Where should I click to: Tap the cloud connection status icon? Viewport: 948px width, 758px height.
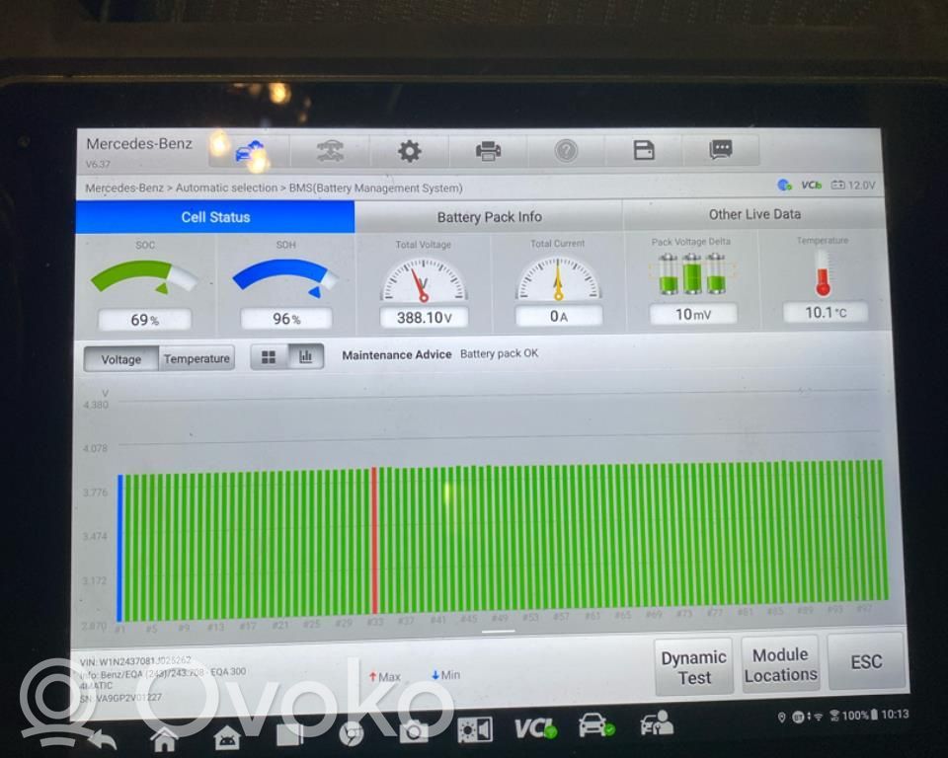pyautogui.click(x=784, y=185)
